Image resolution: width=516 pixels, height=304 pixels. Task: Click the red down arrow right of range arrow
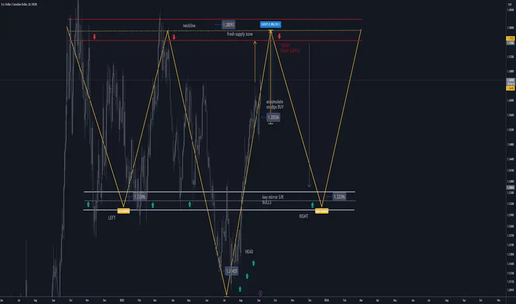280,36
